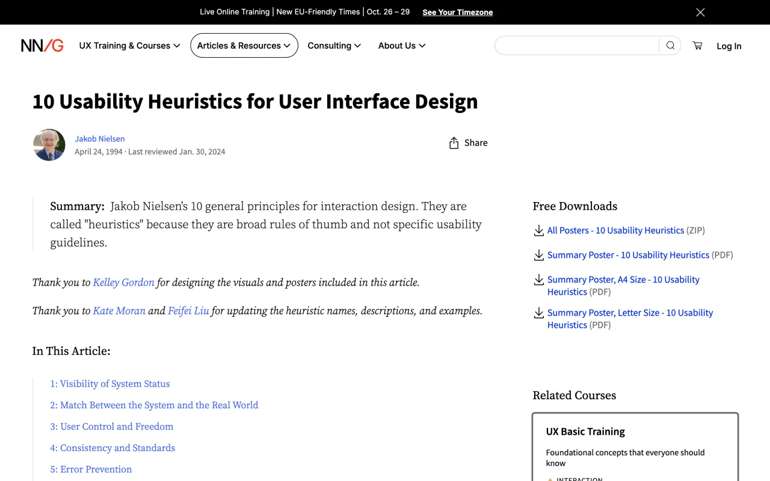Jump to 1: Visibility of System Status
This screenshot has width=770, height=481.
coord(110,384)
